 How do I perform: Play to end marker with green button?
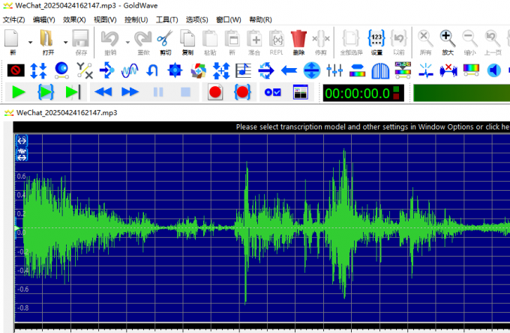coord(73,93)
